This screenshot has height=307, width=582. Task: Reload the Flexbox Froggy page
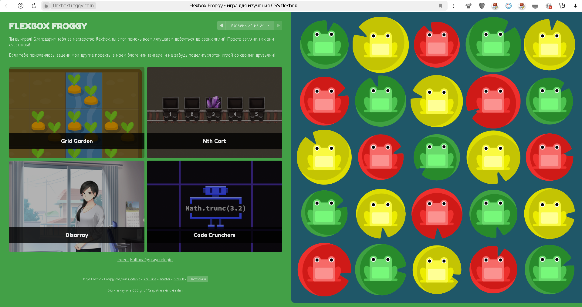(x=34, y=5)
